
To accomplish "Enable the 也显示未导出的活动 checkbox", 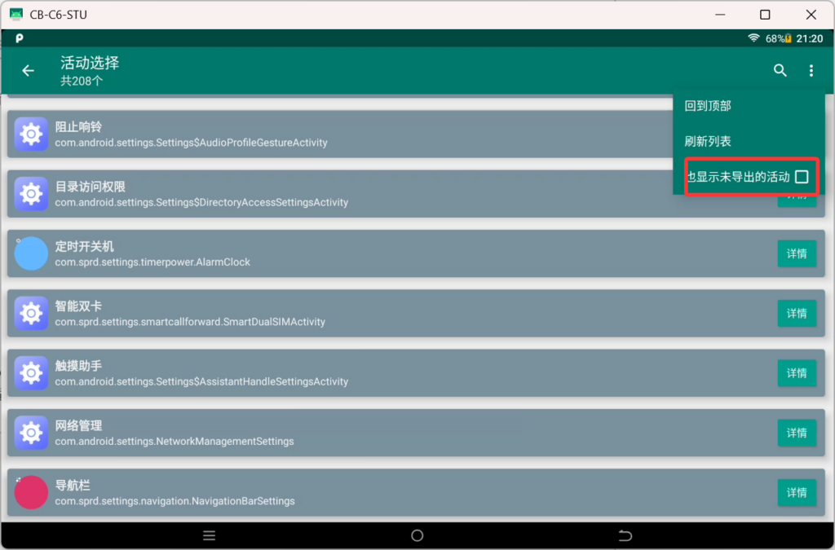I will click(802, 177).
